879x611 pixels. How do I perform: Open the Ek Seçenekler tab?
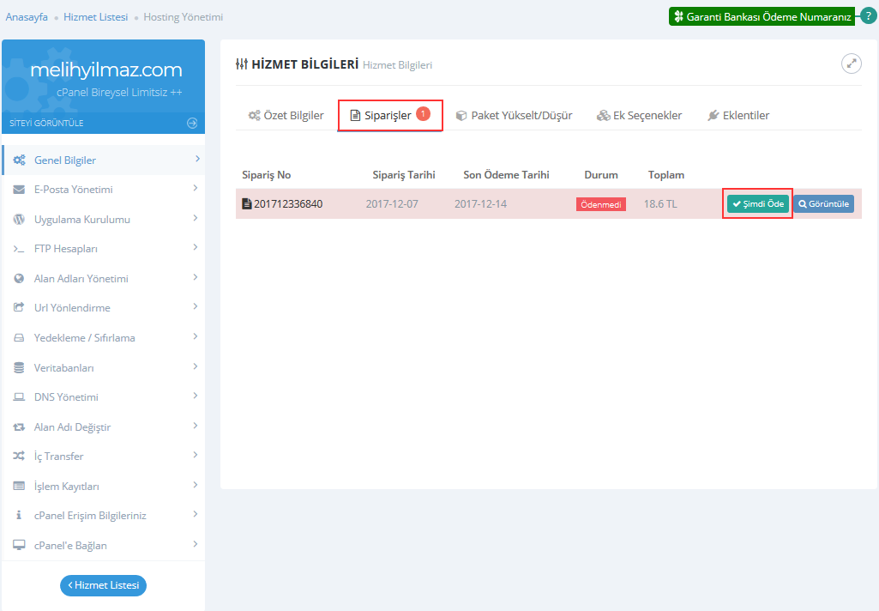[x=640, y=116]
